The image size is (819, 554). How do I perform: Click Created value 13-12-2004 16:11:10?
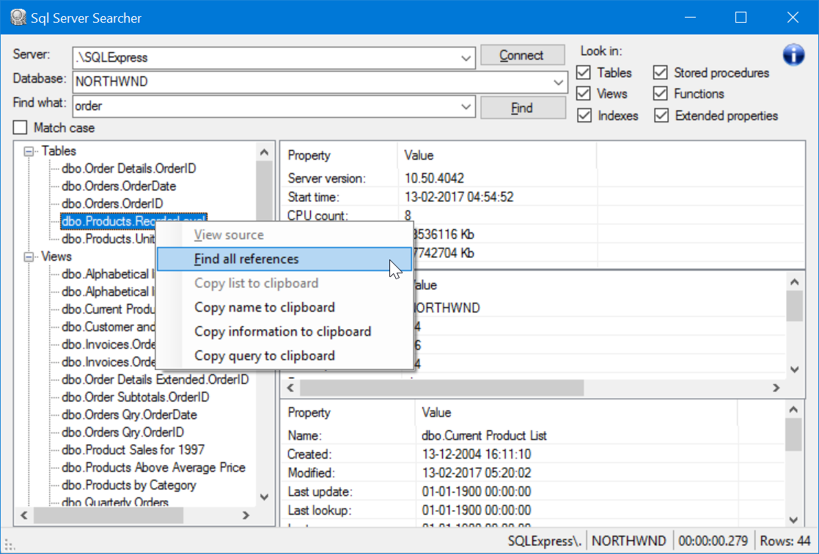click(x=477, y=454)
